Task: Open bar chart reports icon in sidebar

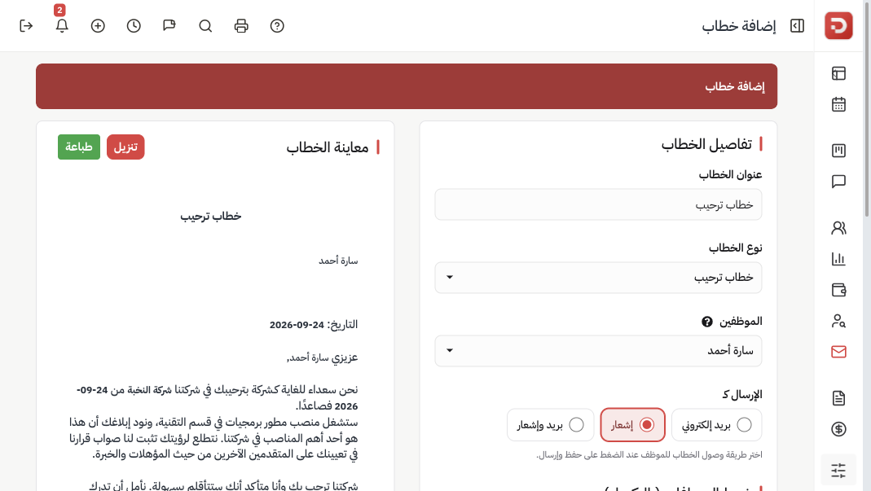Action: point(838,259)
